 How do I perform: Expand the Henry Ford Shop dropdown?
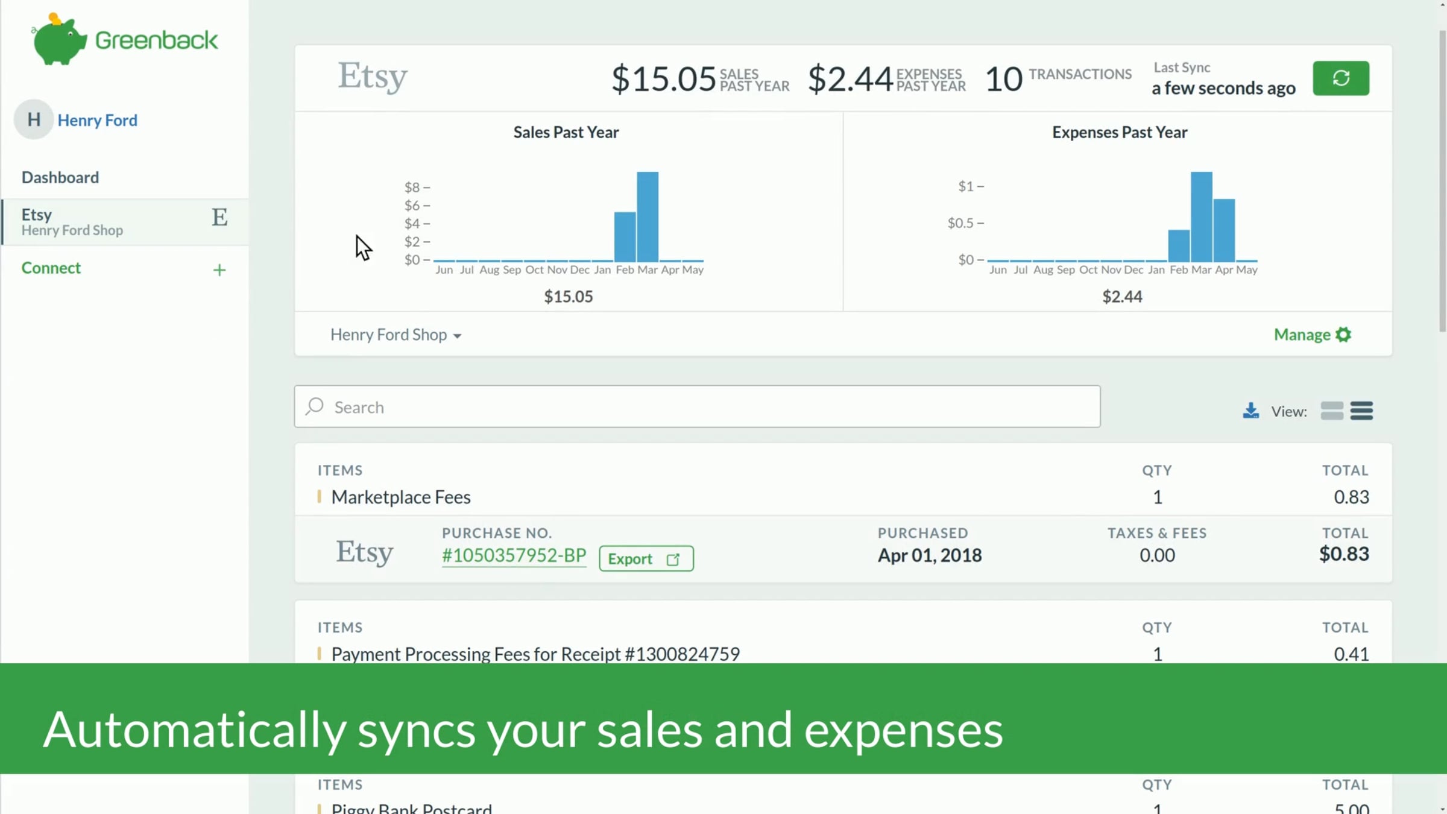tap(396, 335)
